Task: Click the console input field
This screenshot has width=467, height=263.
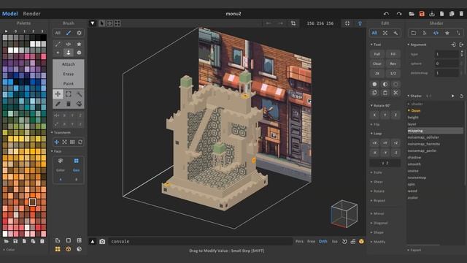Action: [200, 242]
